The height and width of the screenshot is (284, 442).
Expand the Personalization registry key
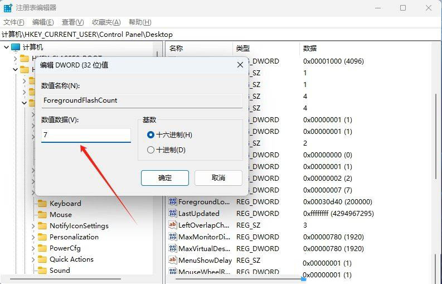click(x=34, y=237)
